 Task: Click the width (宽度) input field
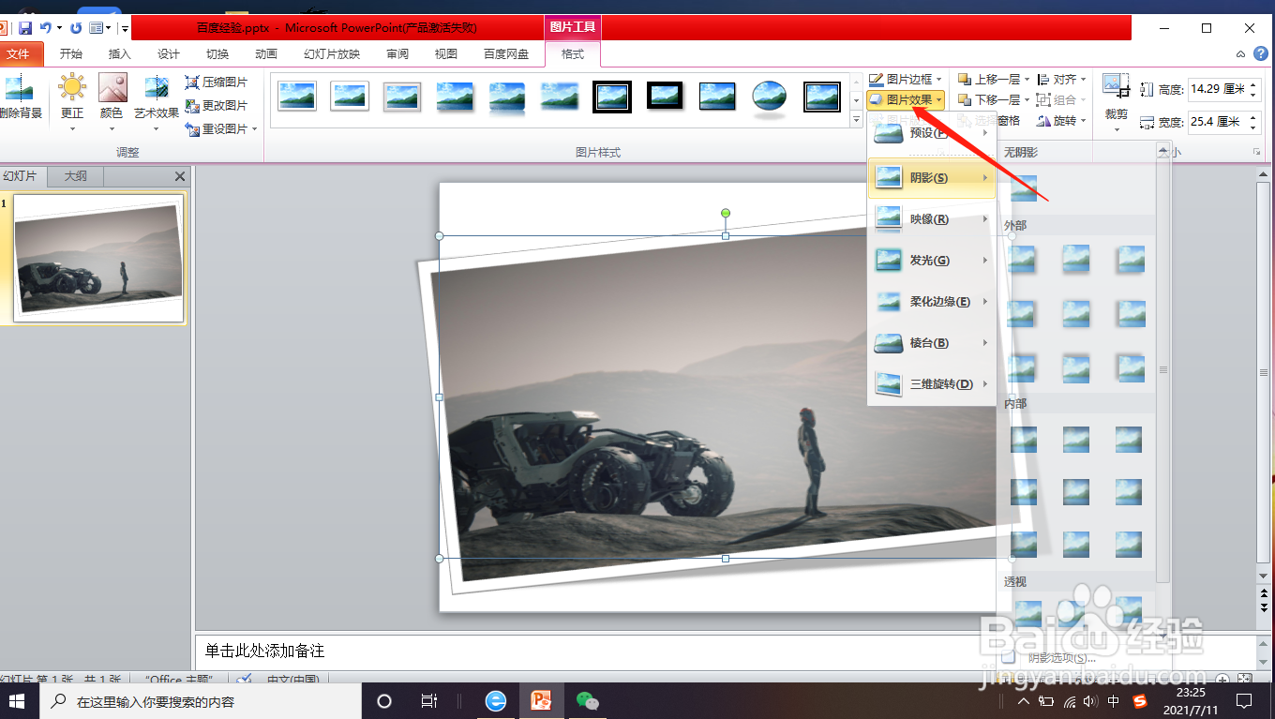[1218, 122]
